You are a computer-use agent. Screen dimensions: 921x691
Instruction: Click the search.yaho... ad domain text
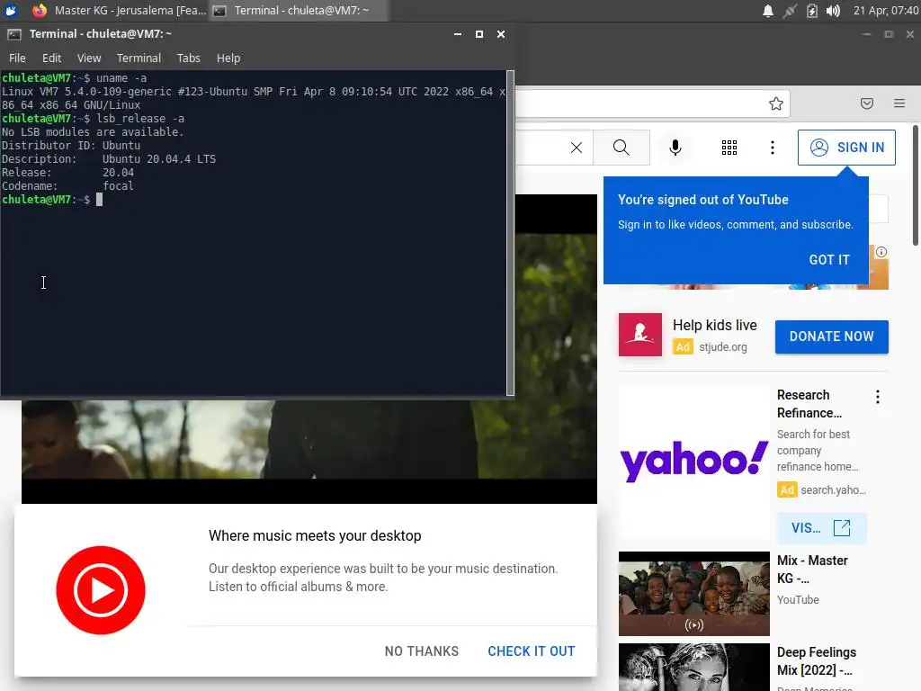coord(833,490)
